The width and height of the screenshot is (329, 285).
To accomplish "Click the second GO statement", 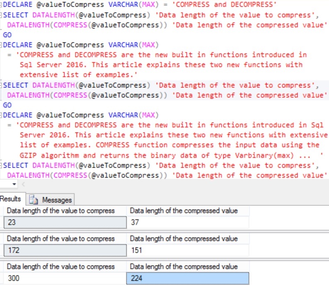I will point(7,105).
